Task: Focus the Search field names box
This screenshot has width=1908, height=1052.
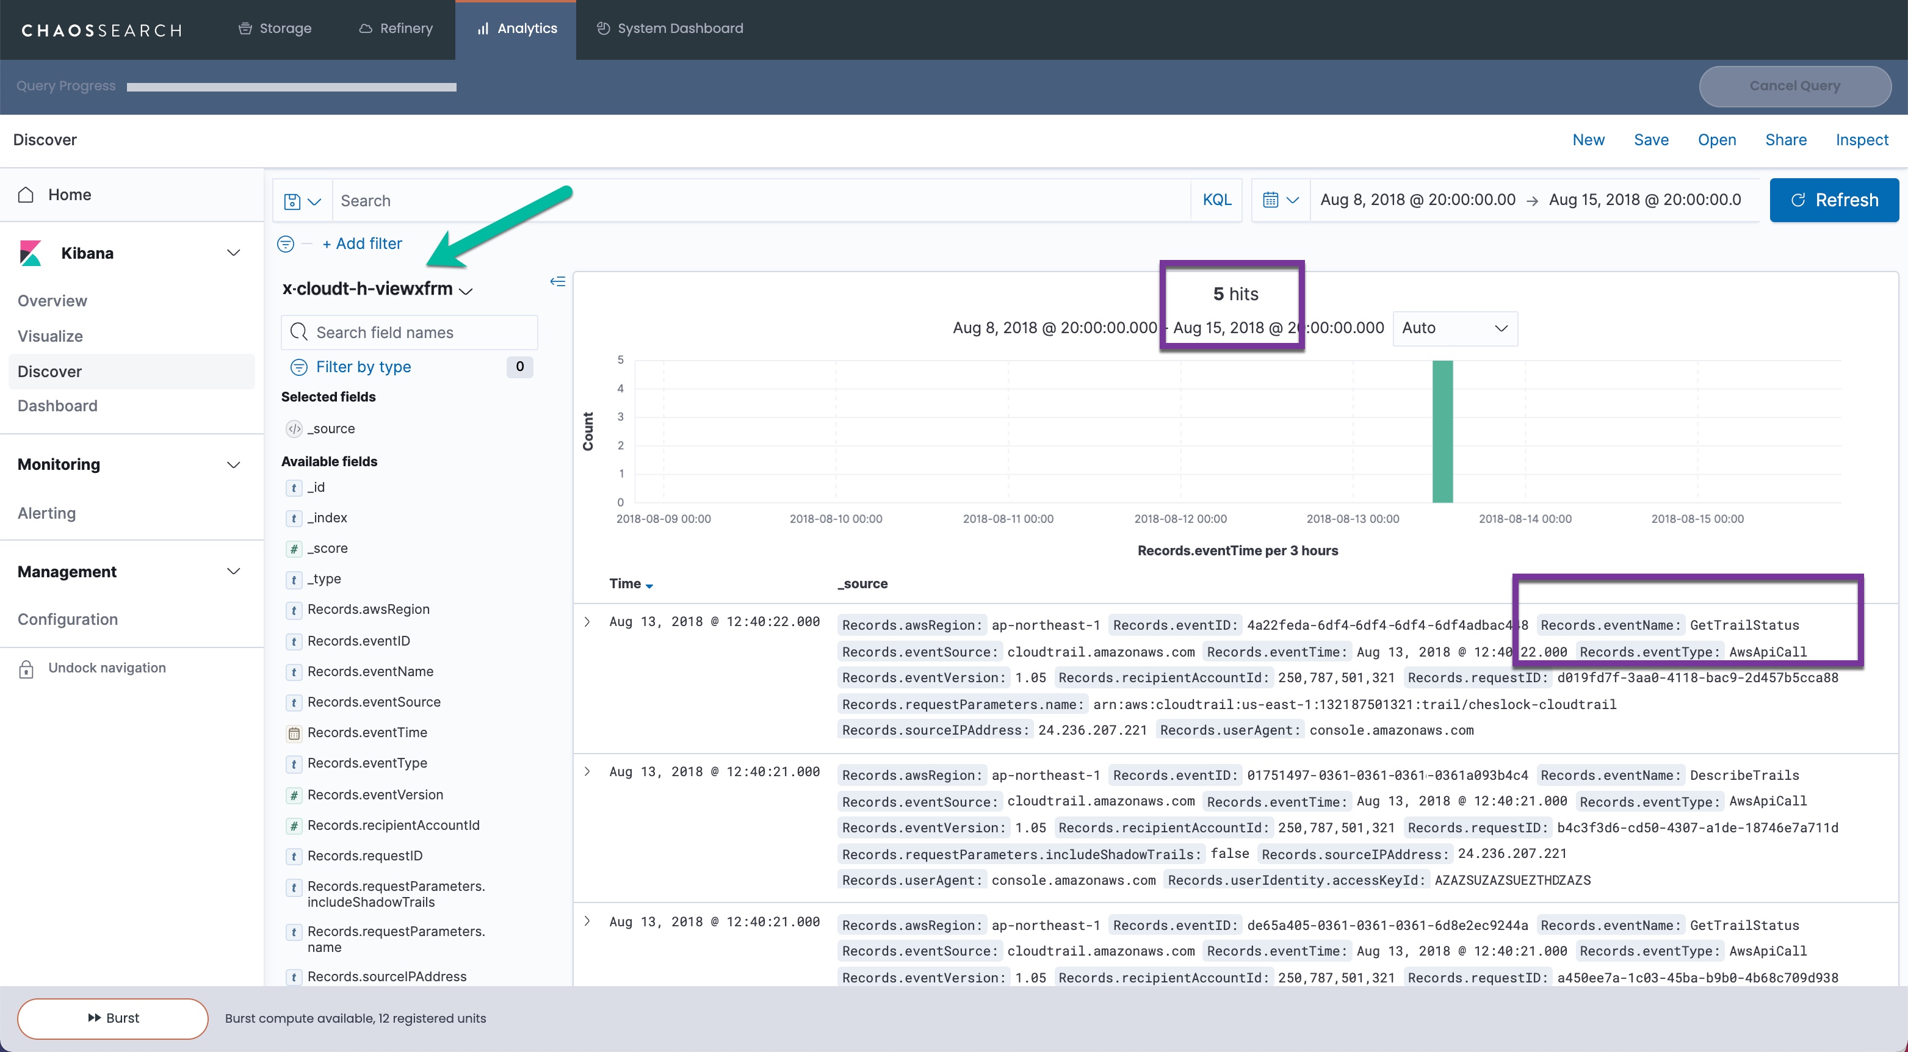Action: click(x=409, y=333)
